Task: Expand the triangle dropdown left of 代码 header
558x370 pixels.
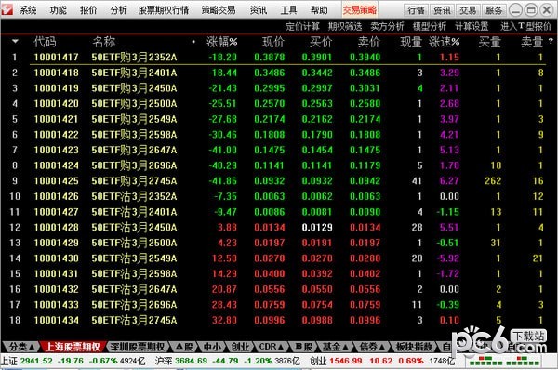Action: tap(15, 41)
